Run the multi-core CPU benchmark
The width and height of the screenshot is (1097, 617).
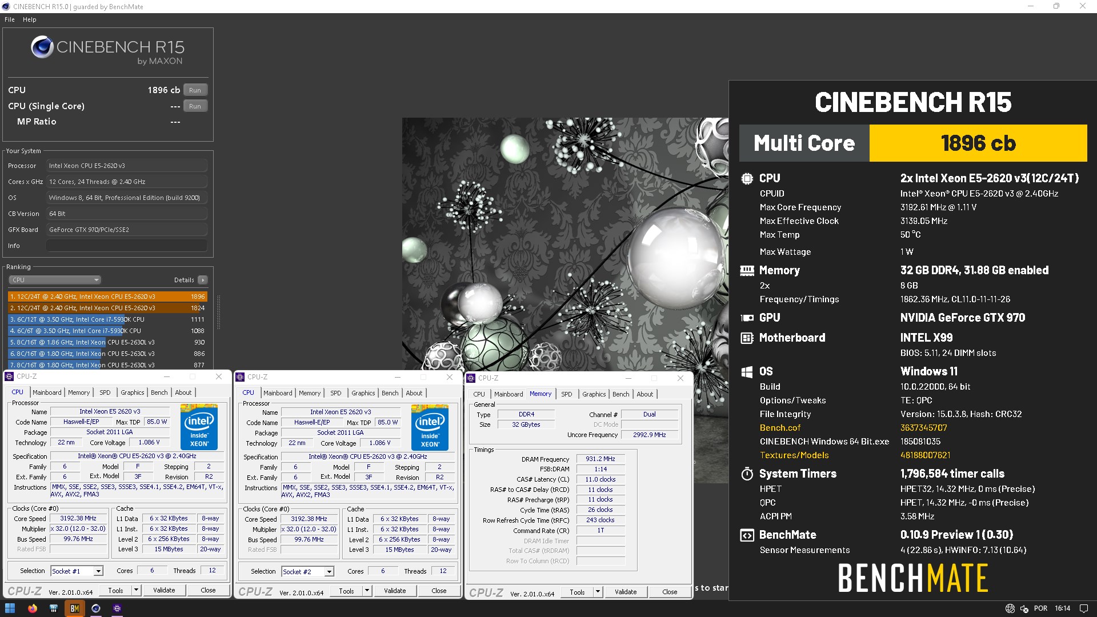(x=195, y=90)
